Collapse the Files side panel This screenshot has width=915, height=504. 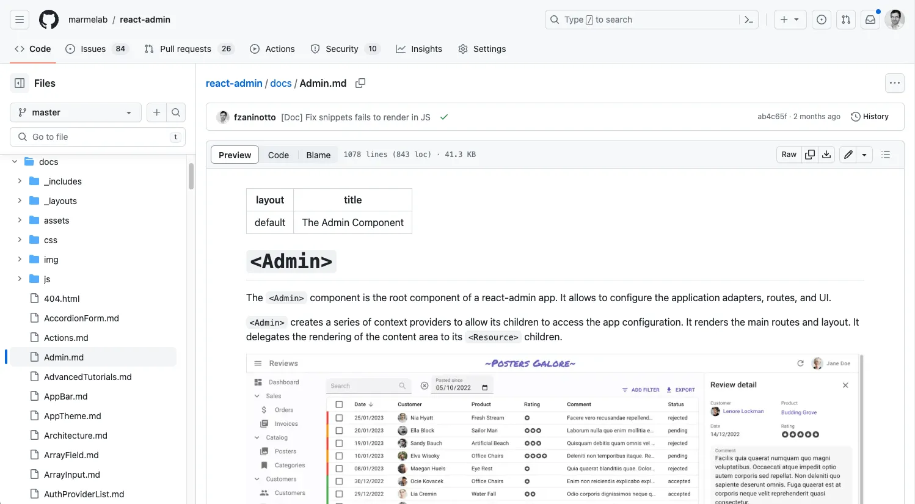pos(18,83)
